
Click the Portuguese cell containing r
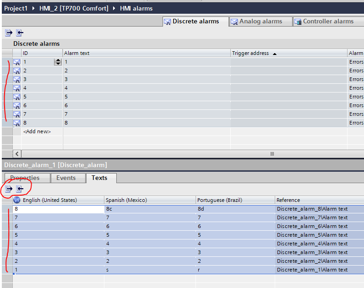235,270
